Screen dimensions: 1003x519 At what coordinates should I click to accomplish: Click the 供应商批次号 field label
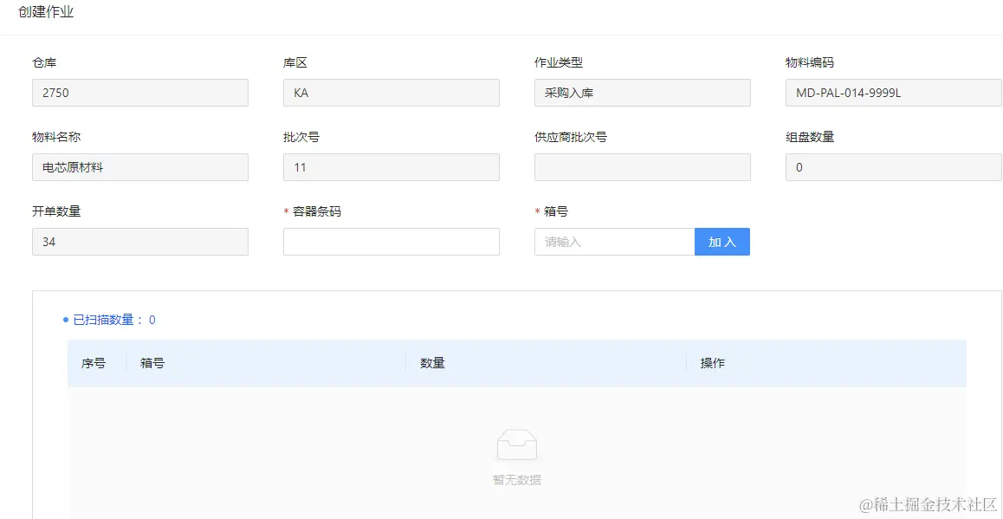click(571, 138)
